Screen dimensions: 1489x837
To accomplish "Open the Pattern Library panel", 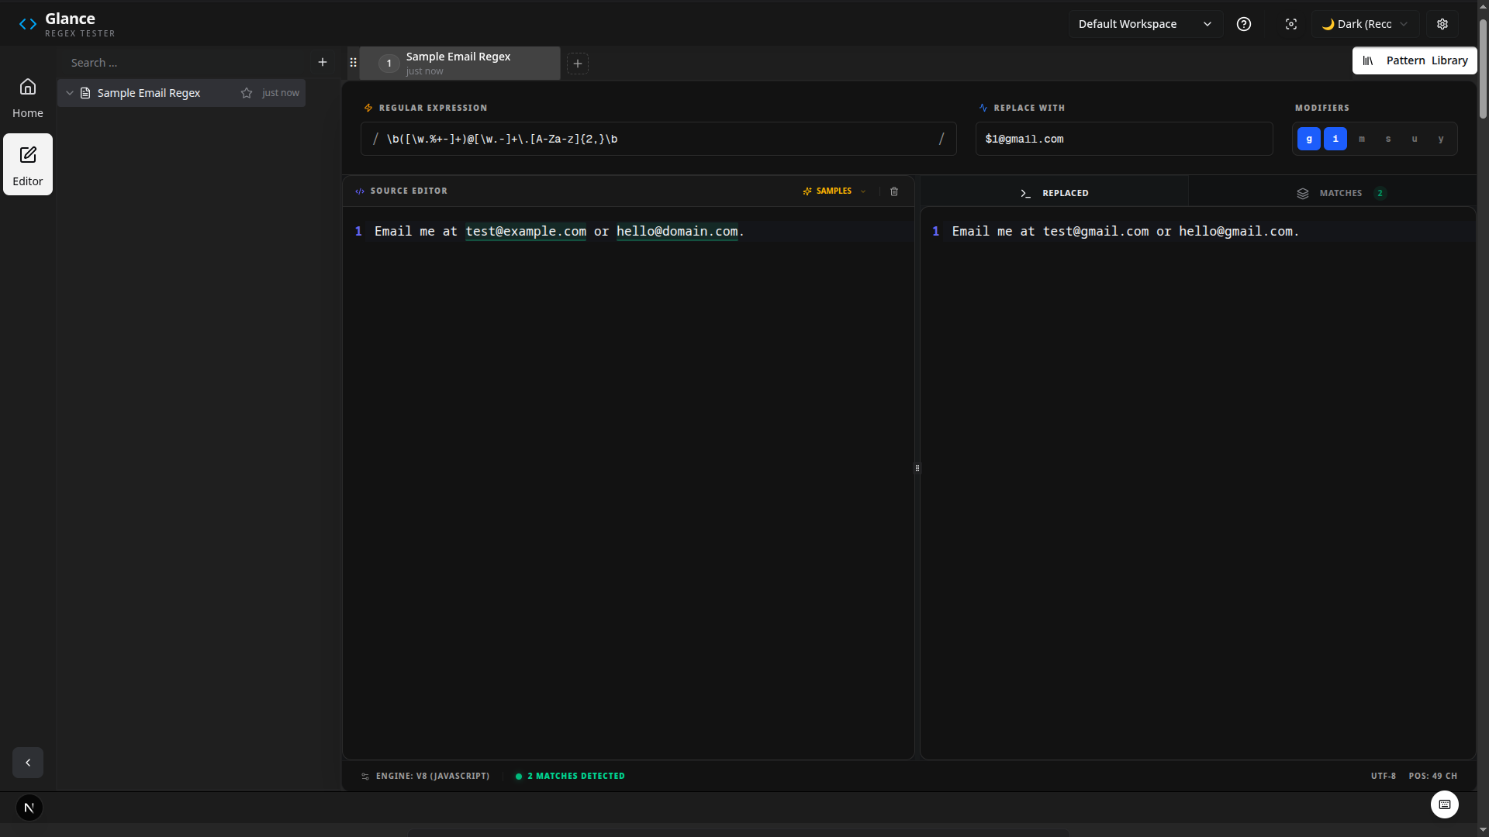I will tap(1415, 60).
